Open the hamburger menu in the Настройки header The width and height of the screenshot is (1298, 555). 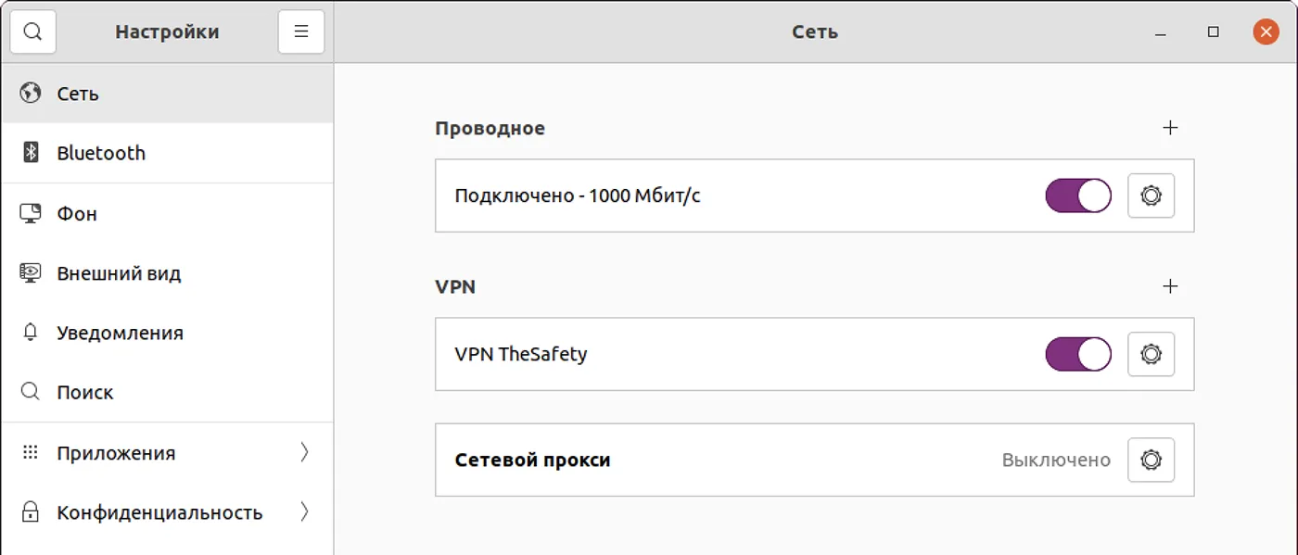pos(300,31)
